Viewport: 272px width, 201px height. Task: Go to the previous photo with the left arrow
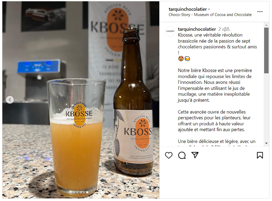10,100
